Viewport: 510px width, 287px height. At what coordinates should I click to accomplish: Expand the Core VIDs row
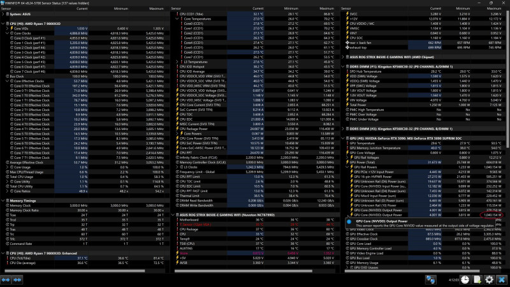(7, 28)
